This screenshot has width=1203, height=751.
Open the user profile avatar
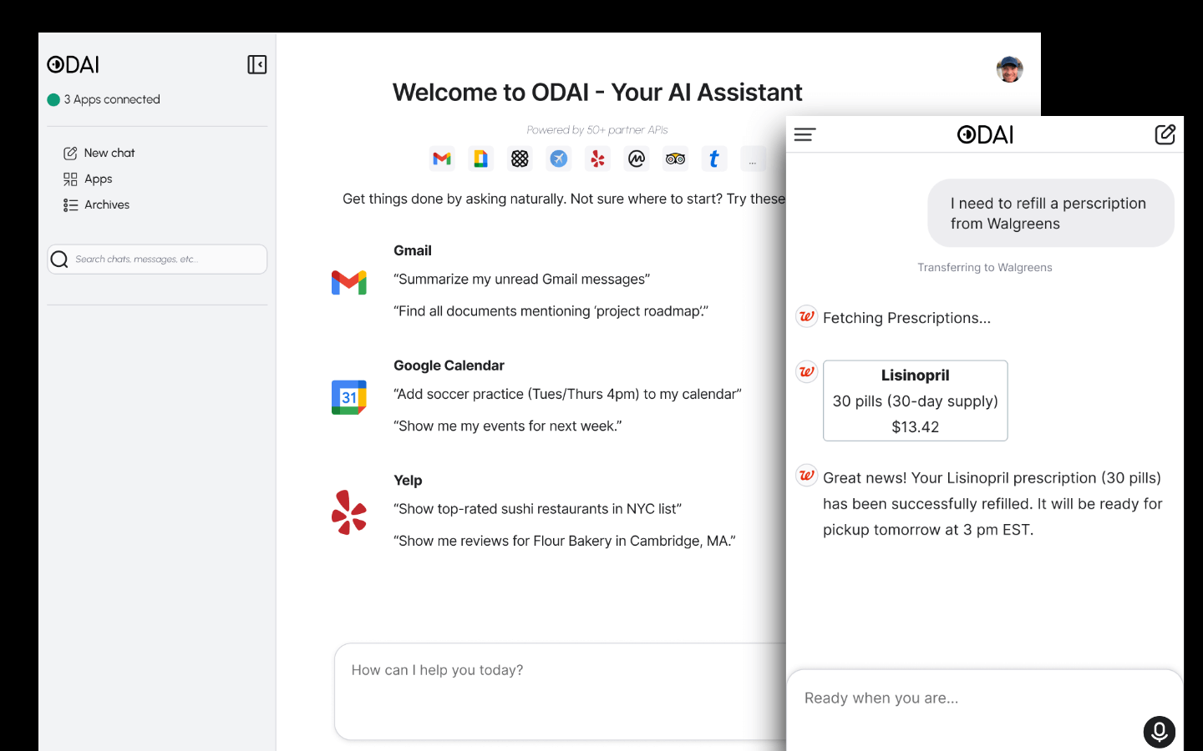tap(1010, 69)
